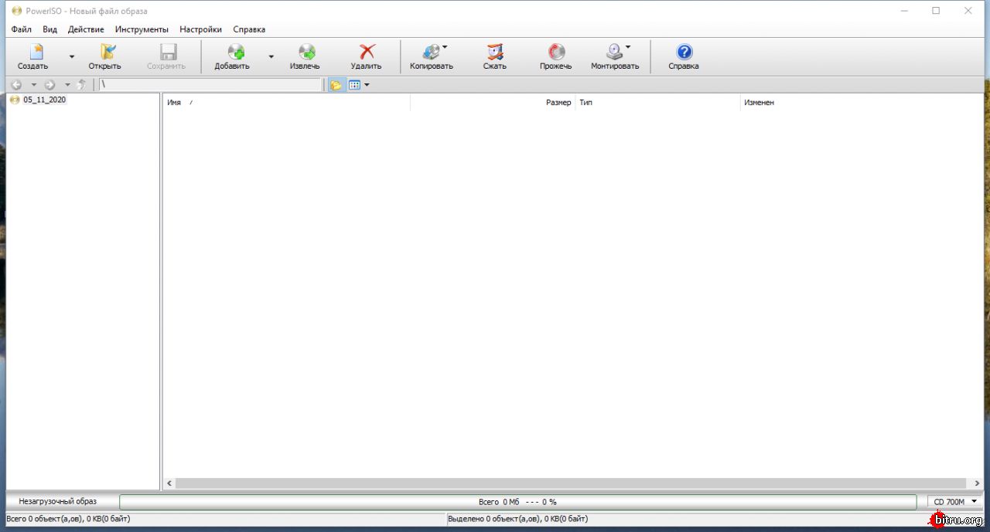Click the PowerISO title bar app icon

coord(16,11)
